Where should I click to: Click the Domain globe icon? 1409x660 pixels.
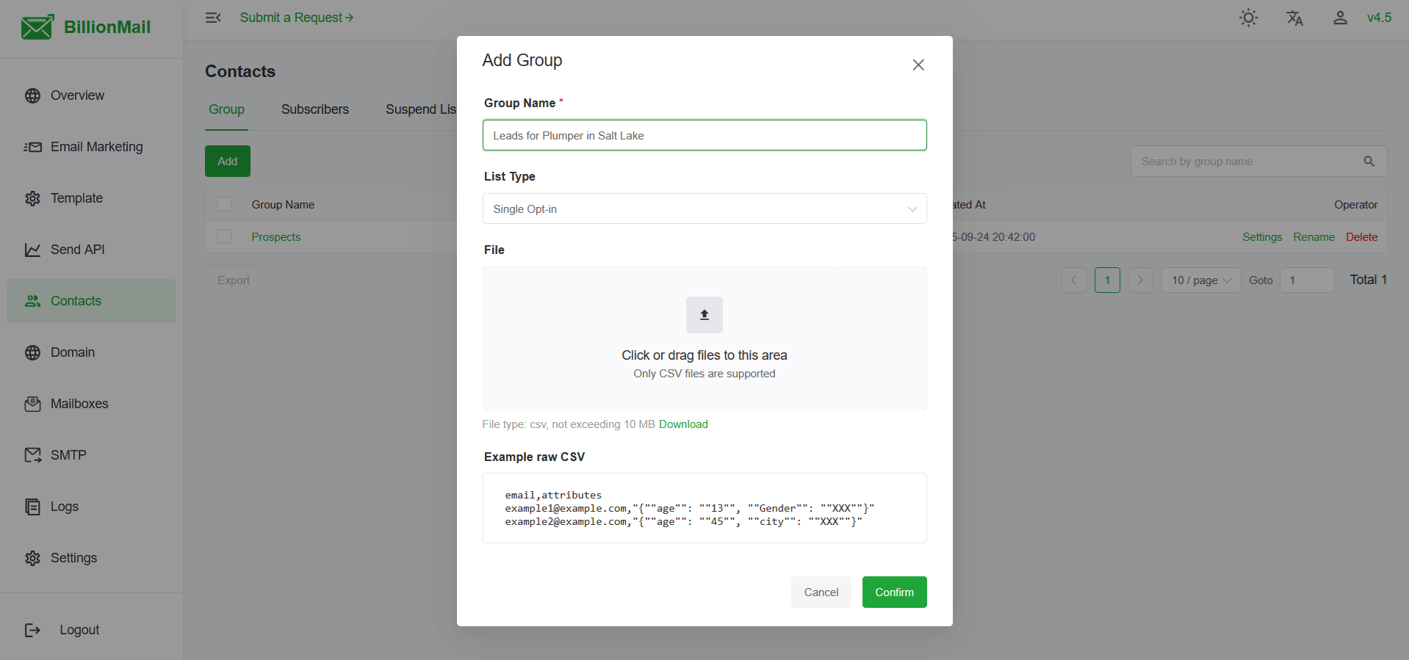coord(32,352)
